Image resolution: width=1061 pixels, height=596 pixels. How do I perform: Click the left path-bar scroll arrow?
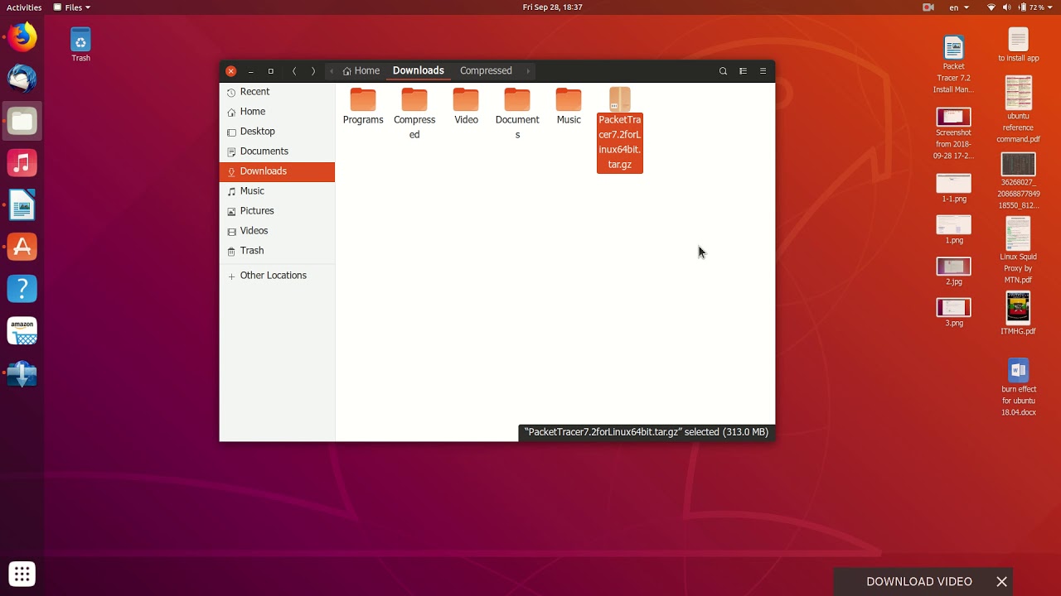(332, 71)
